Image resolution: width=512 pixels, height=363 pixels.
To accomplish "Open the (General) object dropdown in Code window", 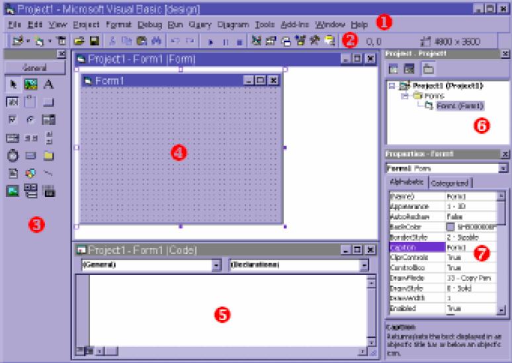I will pyautogui.click(x=216, y=265).
